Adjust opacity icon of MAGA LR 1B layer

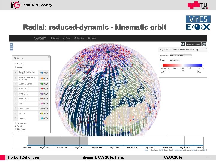pyautogui.click(x=47, y=89)
